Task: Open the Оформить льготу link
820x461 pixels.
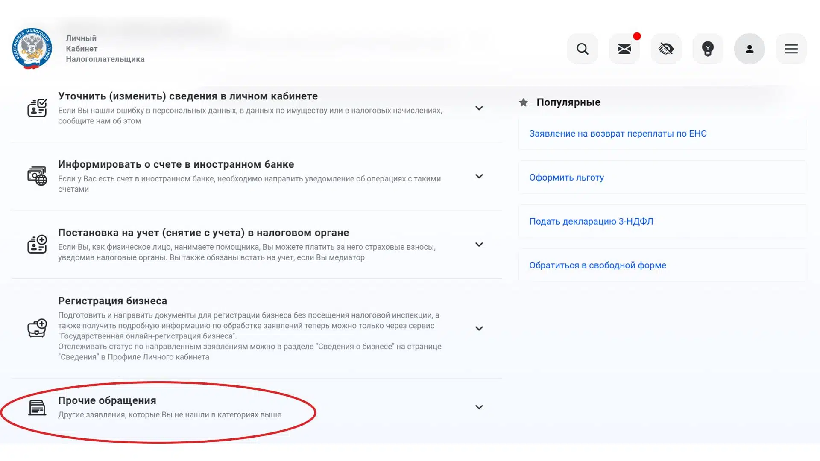Action: click(x=566, y=178)
